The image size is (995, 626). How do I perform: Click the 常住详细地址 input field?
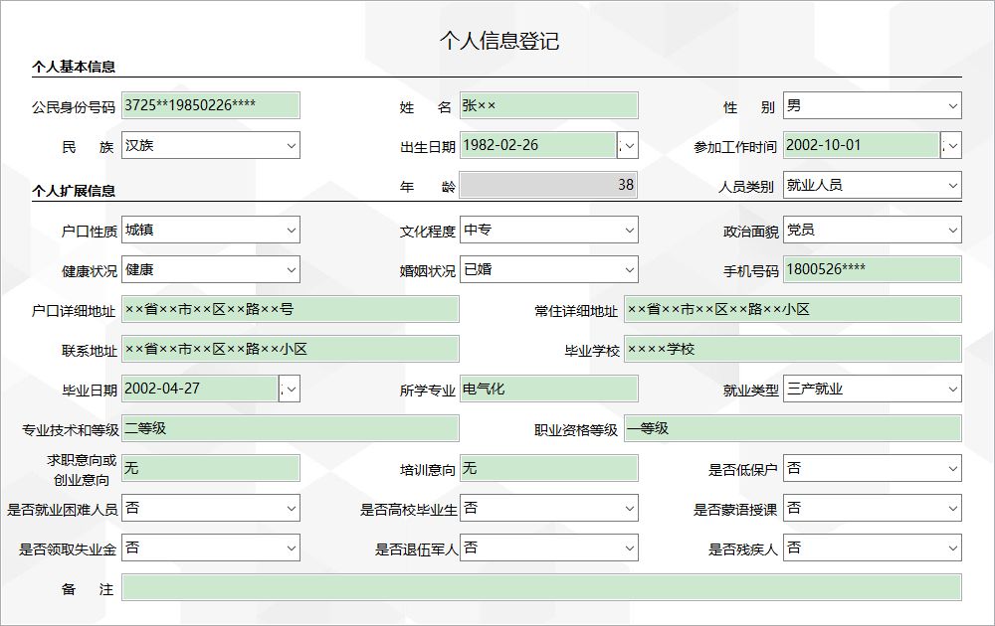pyautogui.click(x=793, y=309)
